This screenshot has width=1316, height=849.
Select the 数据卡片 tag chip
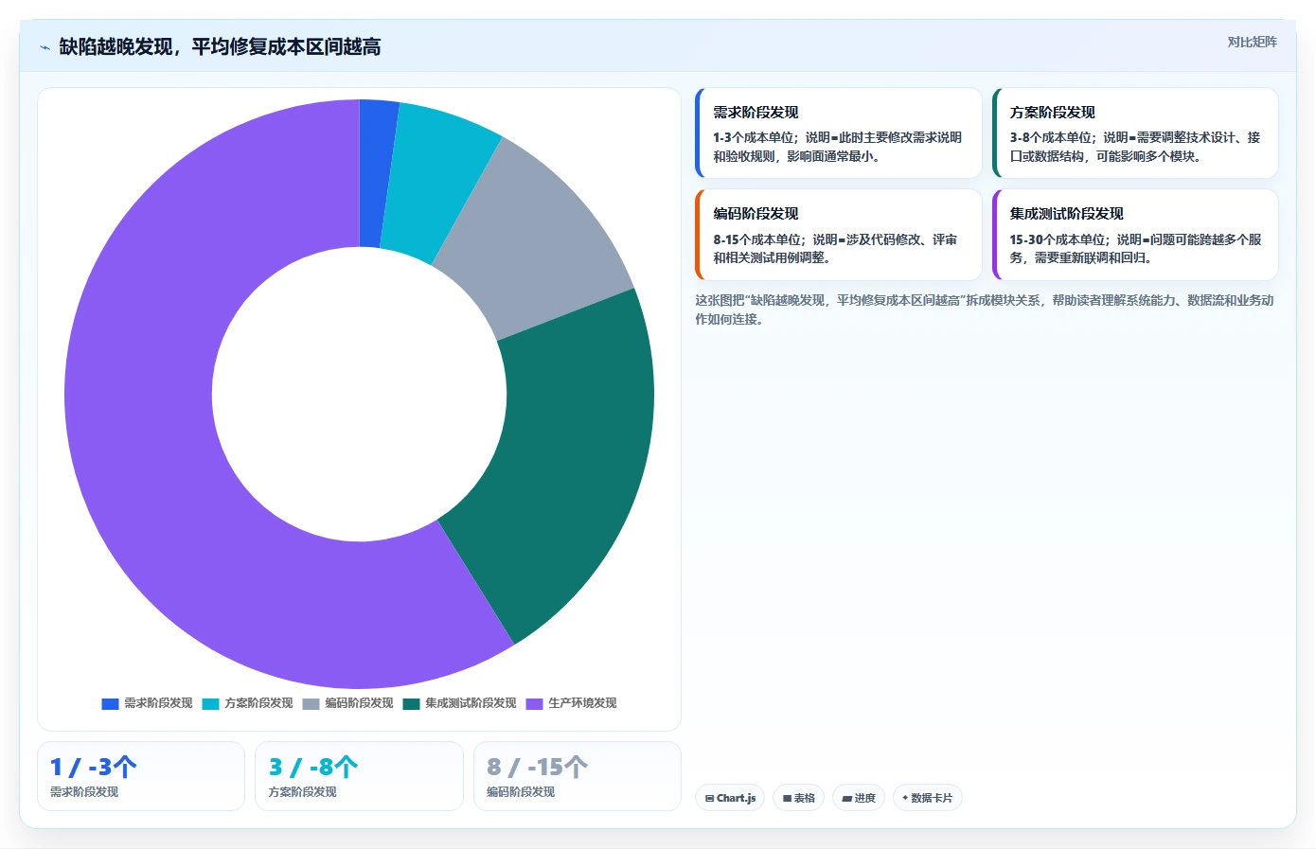click(928, 798)
